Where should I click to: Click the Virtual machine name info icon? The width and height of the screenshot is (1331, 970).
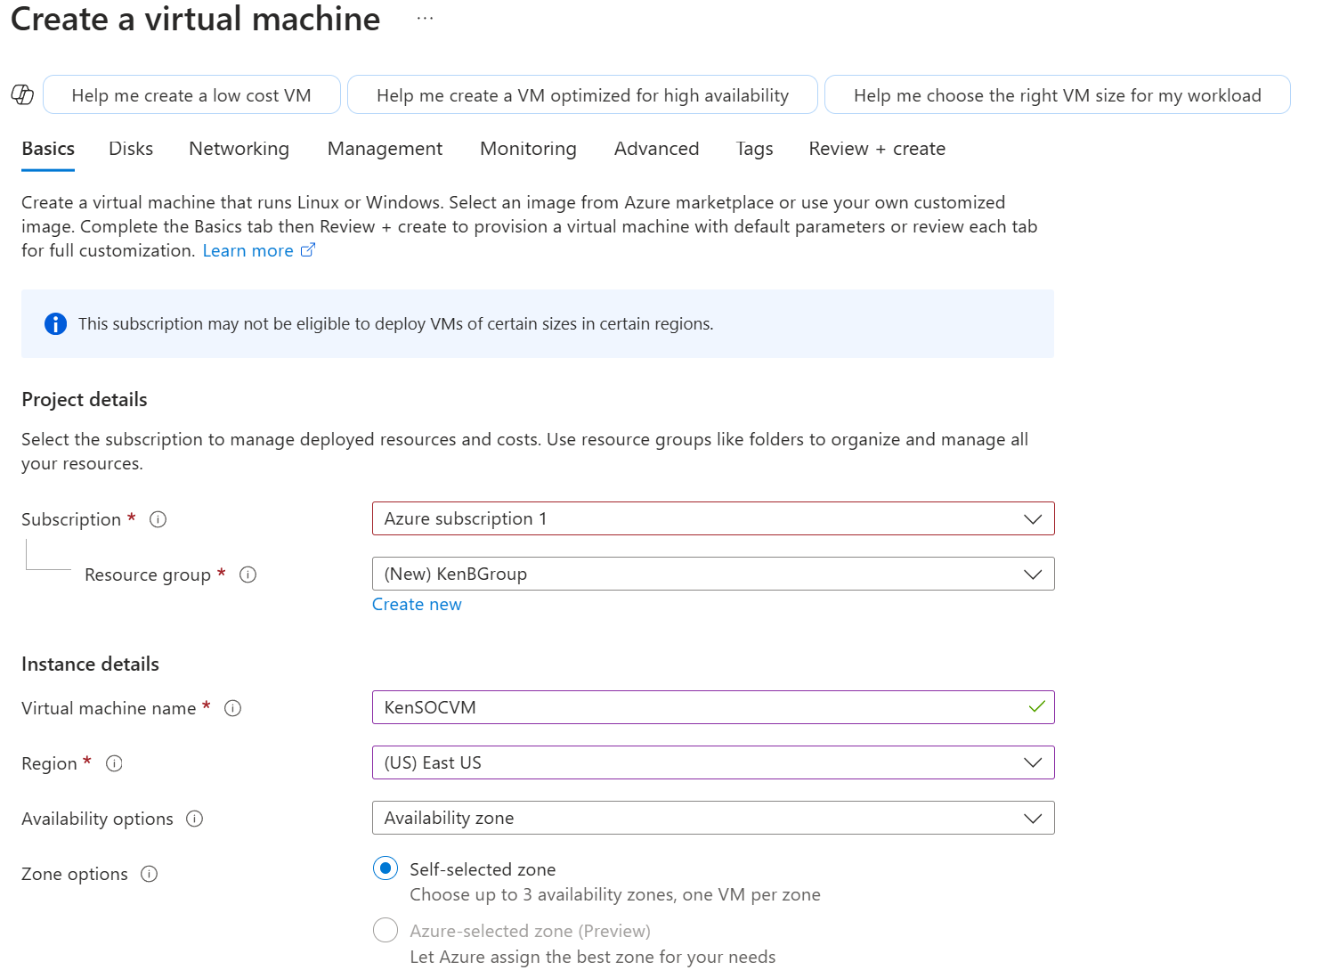coord(233,708)
